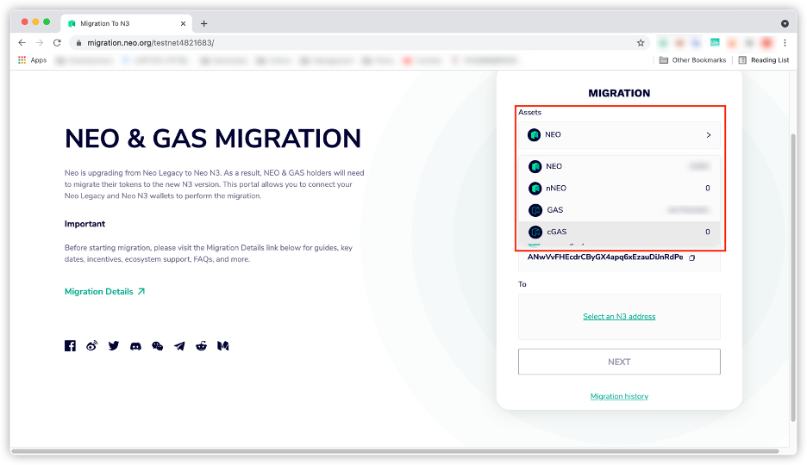Open the Facebook social icon

pos(71,345)
